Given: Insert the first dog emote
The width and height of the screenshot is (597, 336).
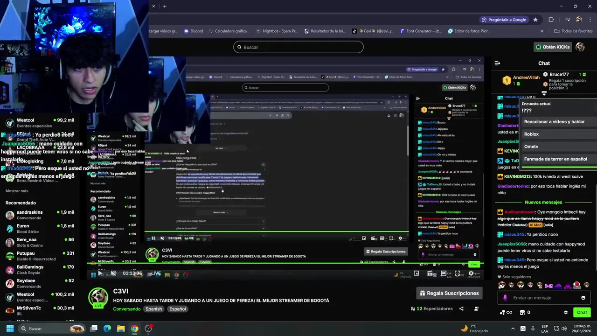Looking at the screenshot, I should (x=501, y=285).
